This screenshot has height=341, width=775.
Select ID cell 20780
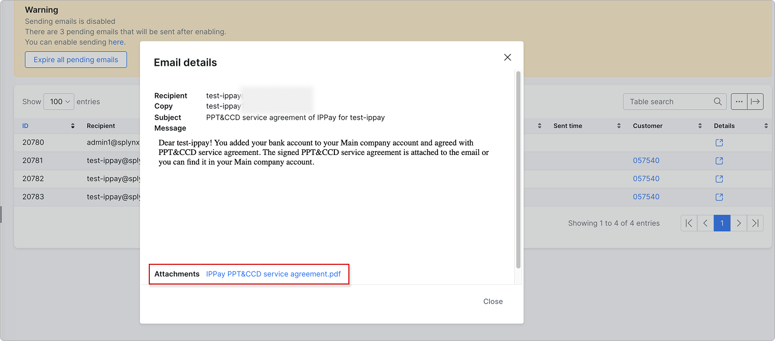pos(33,143)
